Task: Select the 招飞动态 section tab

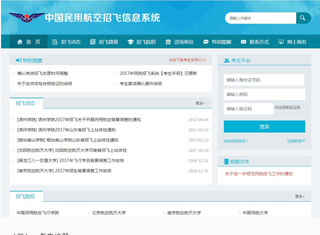Action: click(x=26, y=103)
